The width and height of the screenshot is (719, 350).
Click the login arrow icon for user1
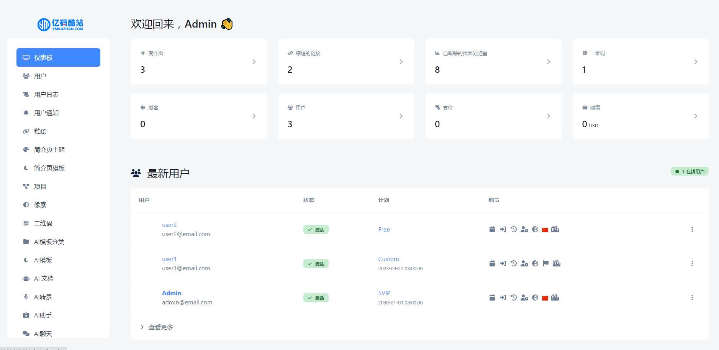click(x=503, y=263)
